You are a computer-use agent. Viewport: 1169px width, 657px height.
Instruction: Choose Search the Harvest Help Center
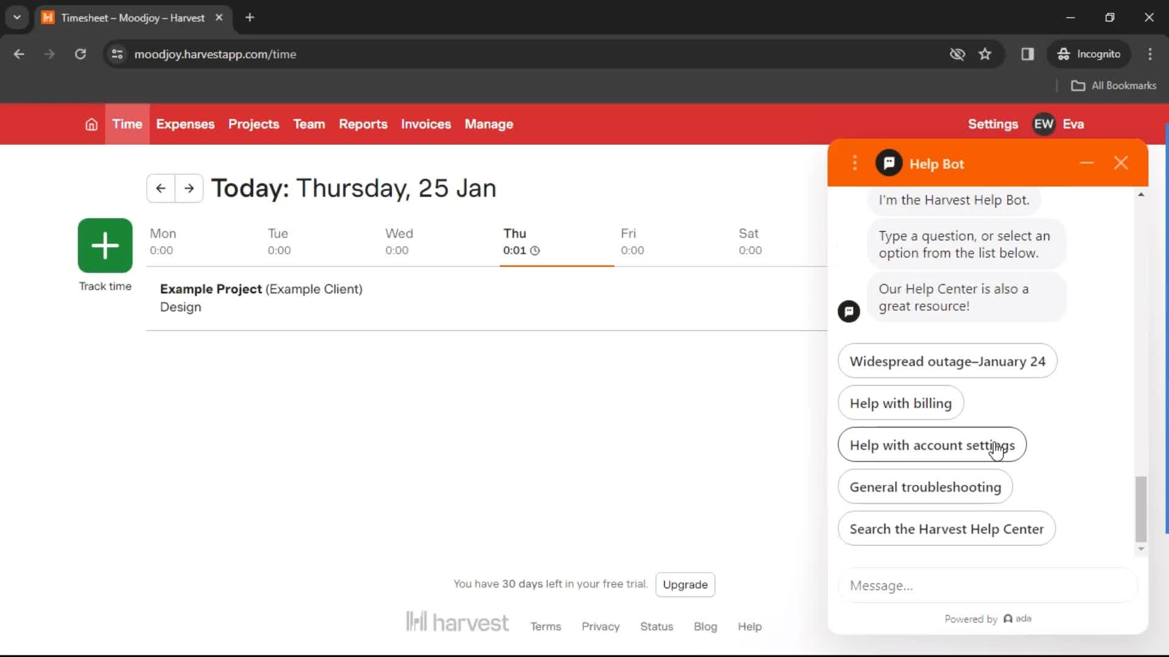[946, 529]
